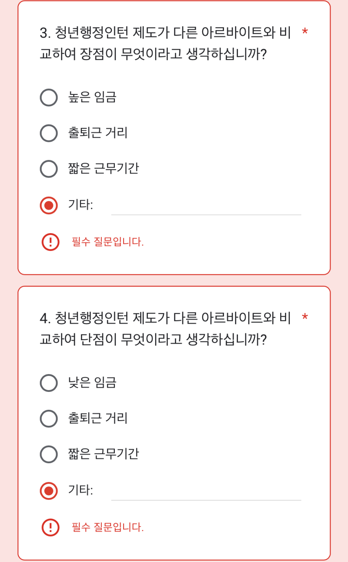The width and height of the screenshot is (348, 562).
Task: Choose '출퇴근 거리' radio in question 4
Action: coord(49,418)
